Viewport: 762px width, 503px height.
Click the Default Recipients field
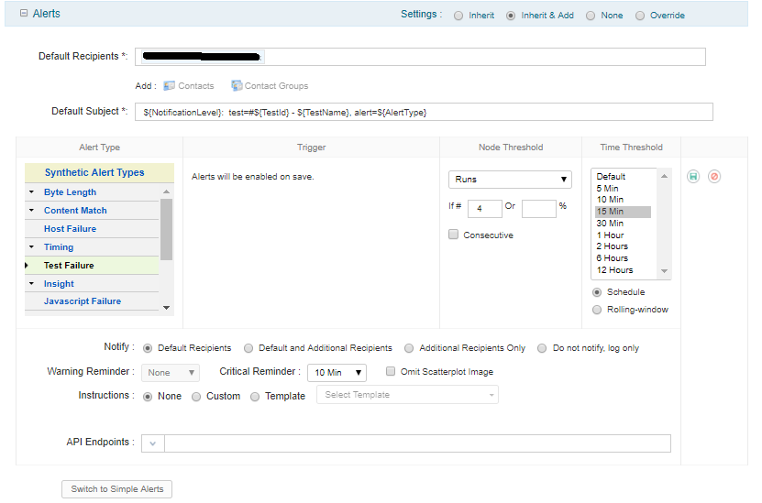pos(420,57)
